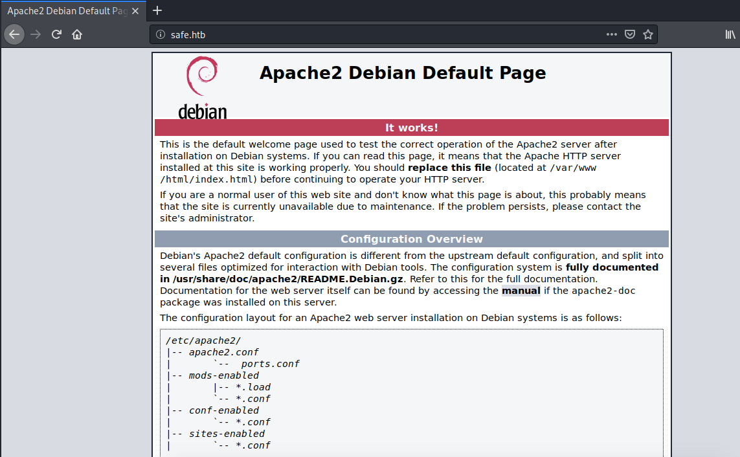Click the browser Back arrow button
740x457 pixels.
point(14,34)
